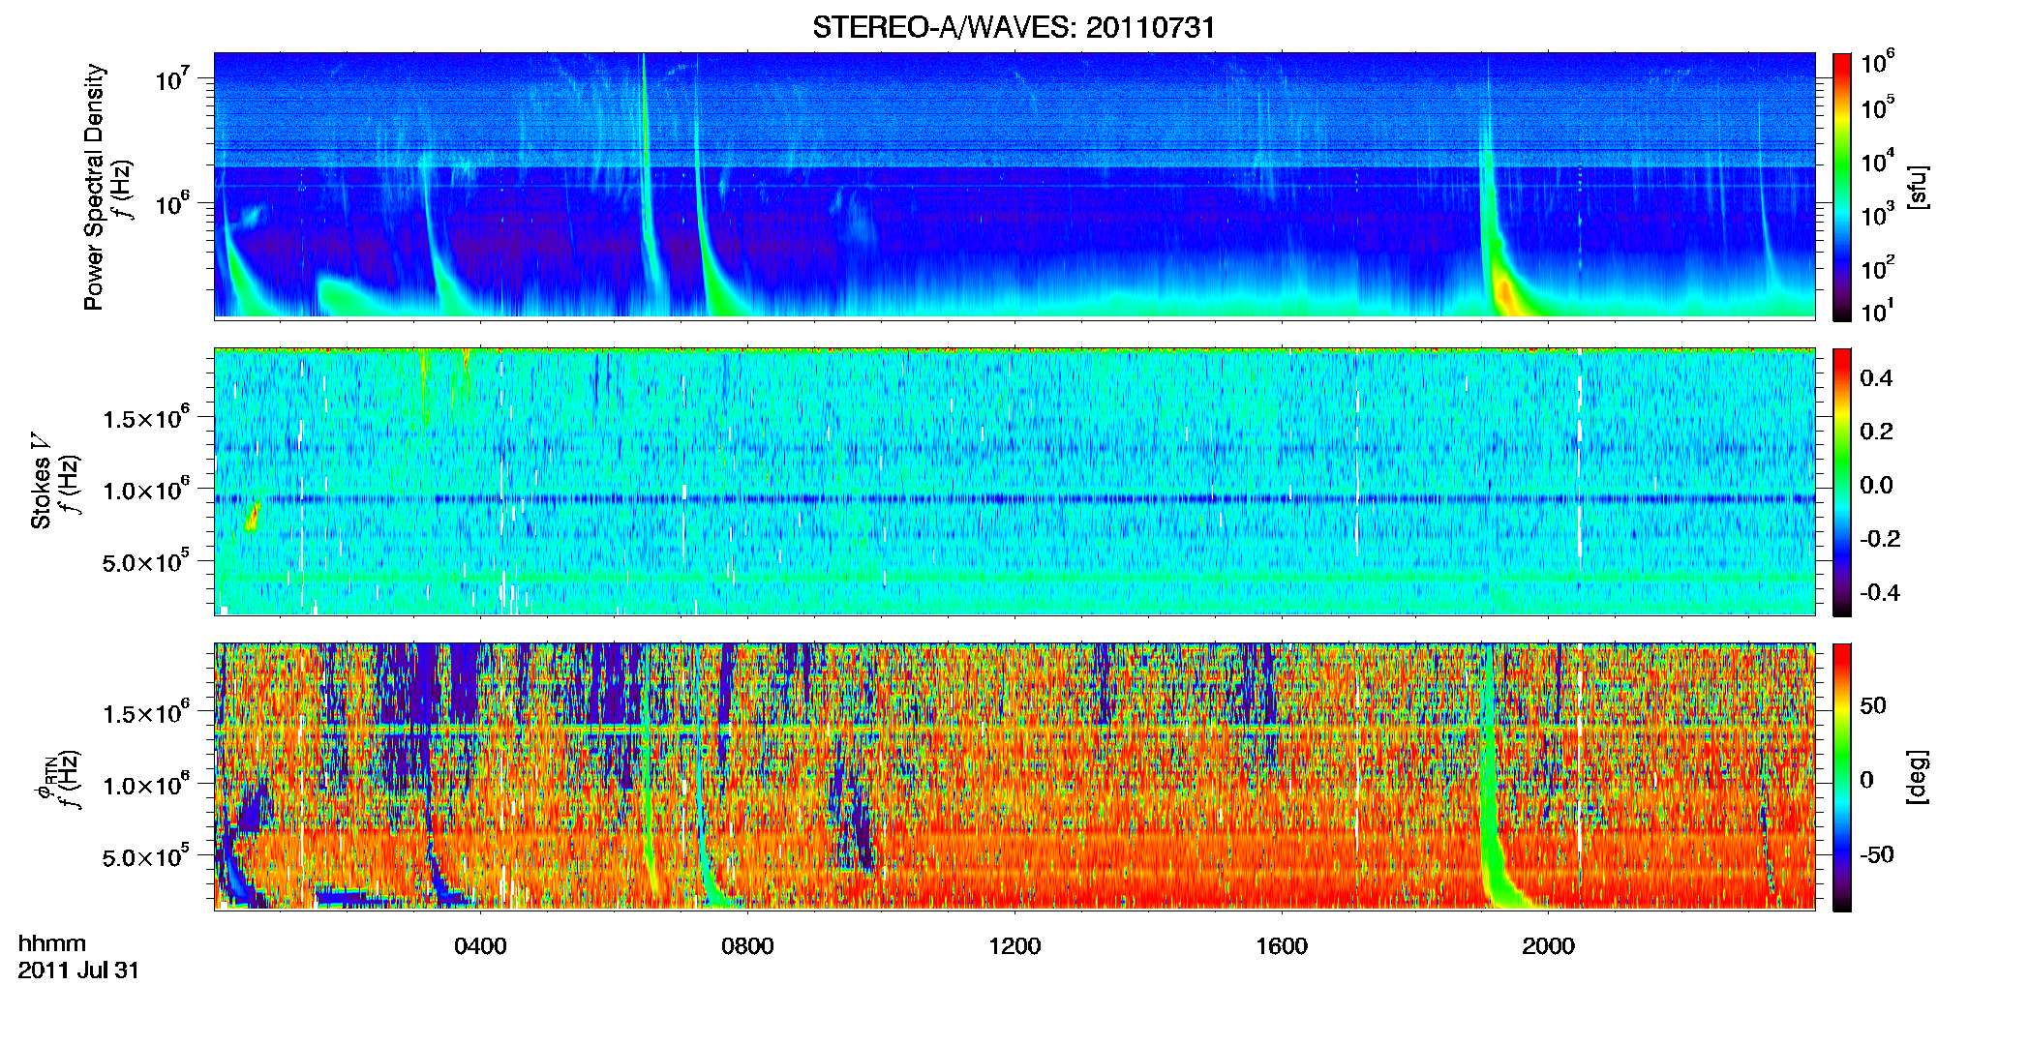The width and height of the screenshot is (2029, 1045).
Task: Click the -50 value on degrees colorbar
Action: [x=1876, y=854]
